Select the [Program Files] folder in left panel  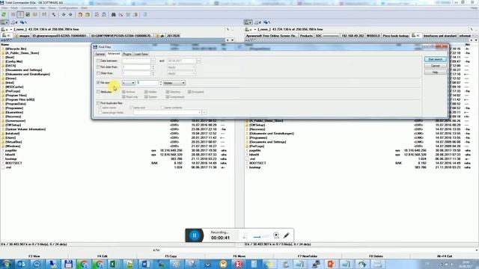pyautogui.click(x=16, y=95)
